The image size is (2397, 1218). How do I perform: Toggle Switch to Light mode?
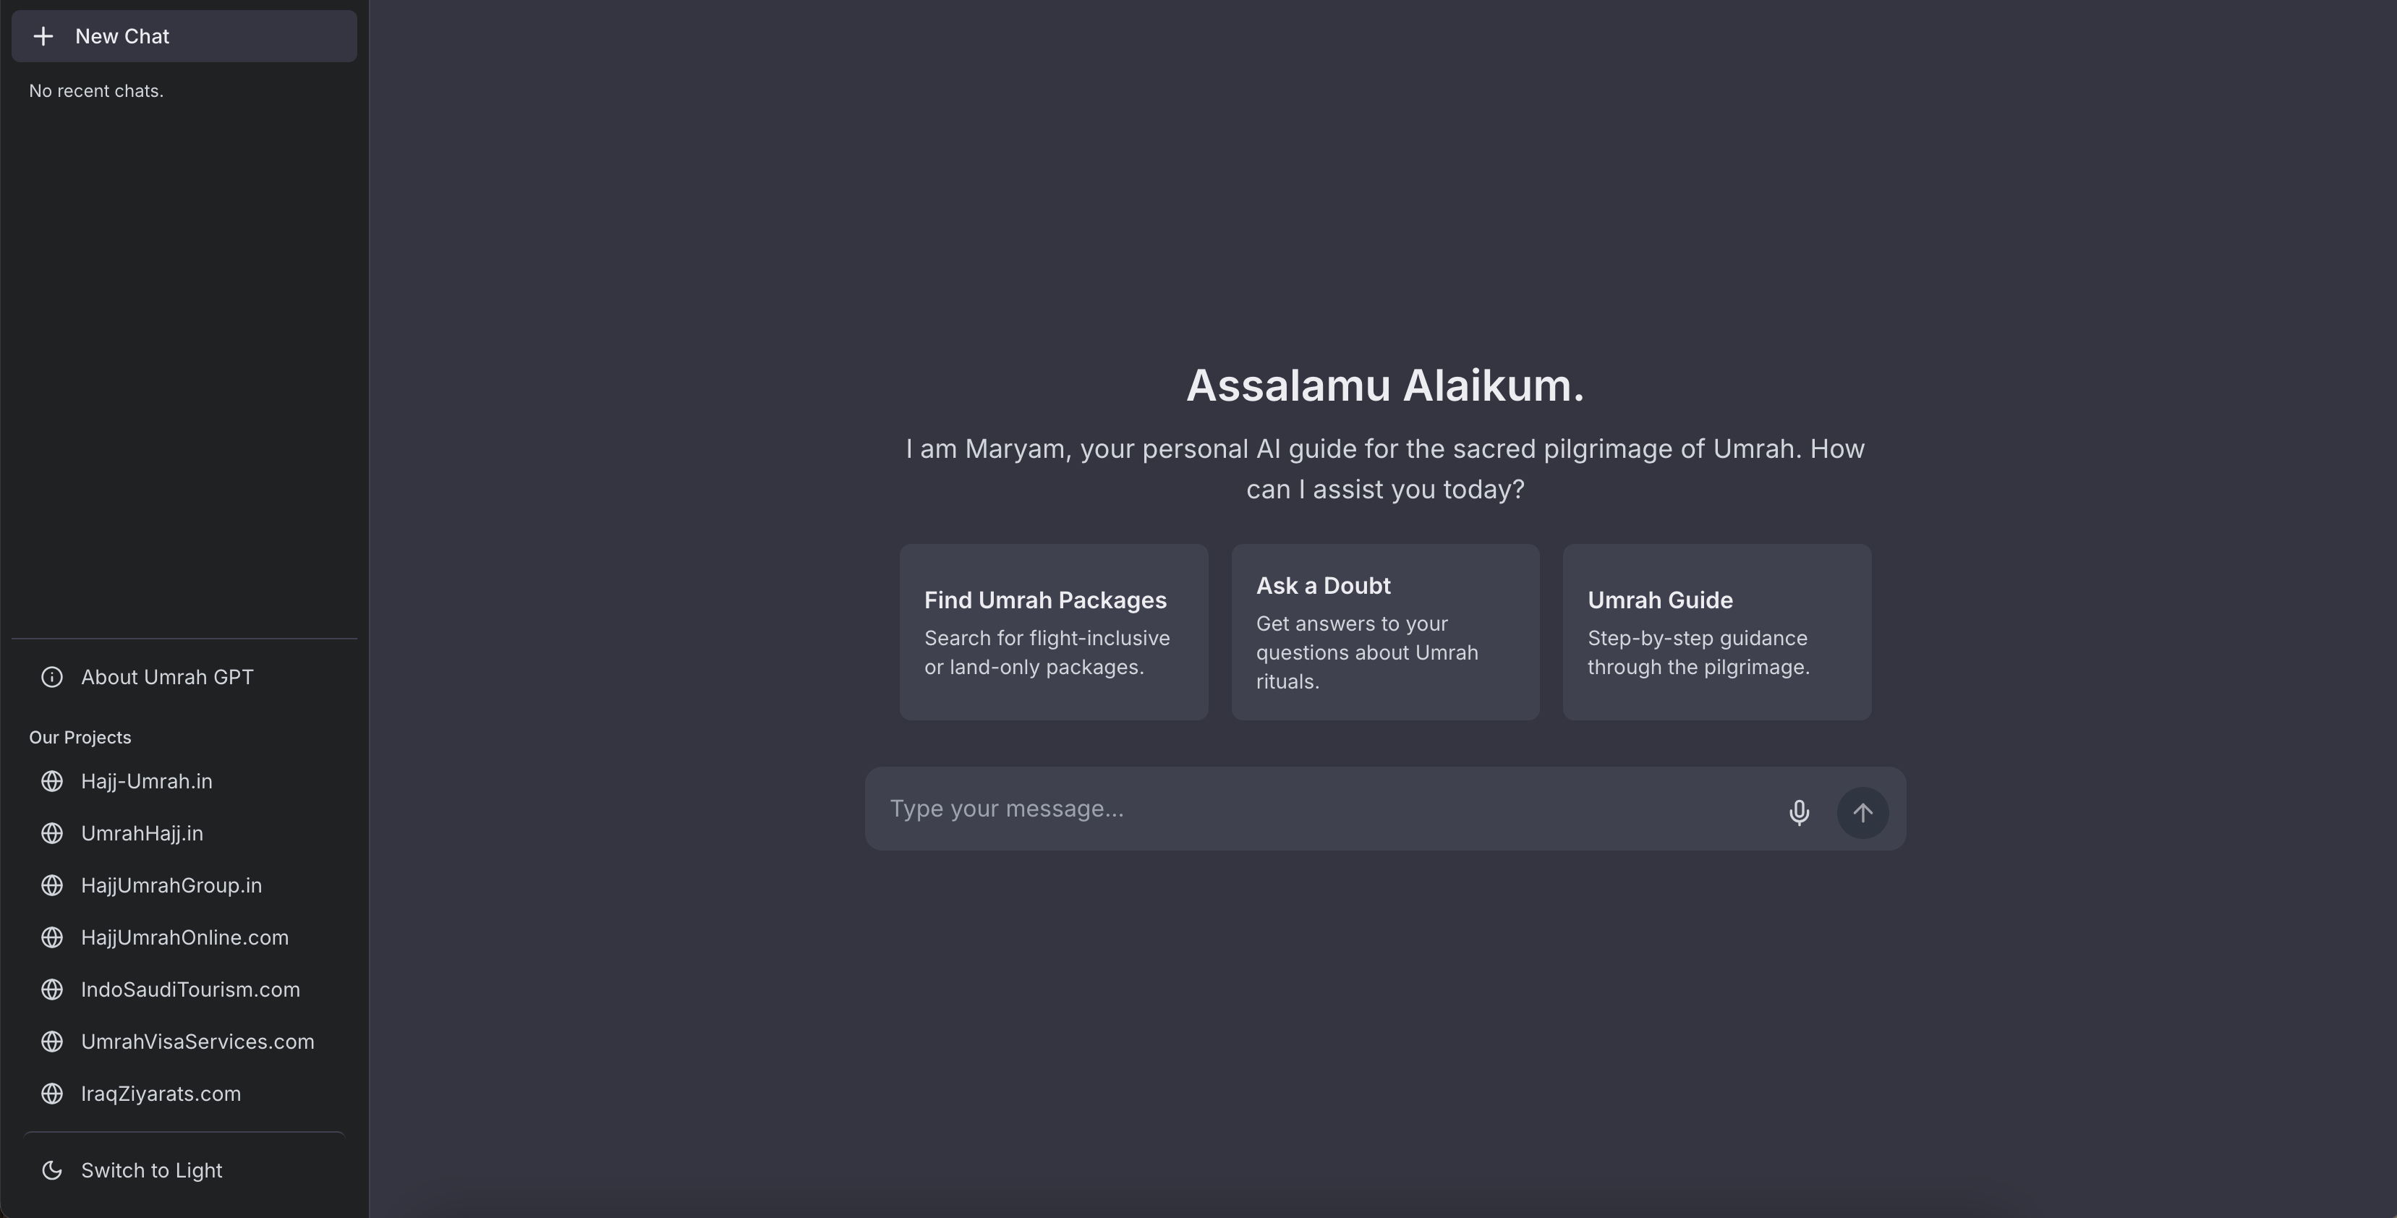pyautogui.click(x=152, y=1170)
